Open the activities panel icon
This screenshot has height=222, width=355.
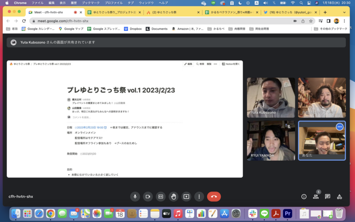point(340,196)
